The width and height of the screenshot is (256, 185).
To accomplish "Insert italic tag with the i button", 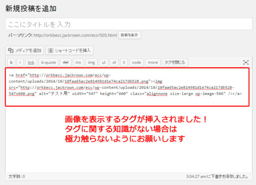I will click(x=20, y=62).
